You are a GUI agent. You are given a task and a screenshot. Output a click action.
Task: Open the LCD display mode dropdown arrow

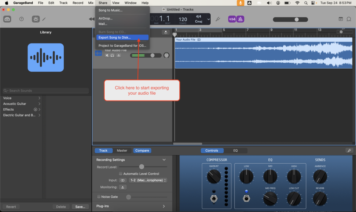coord(208,19)
